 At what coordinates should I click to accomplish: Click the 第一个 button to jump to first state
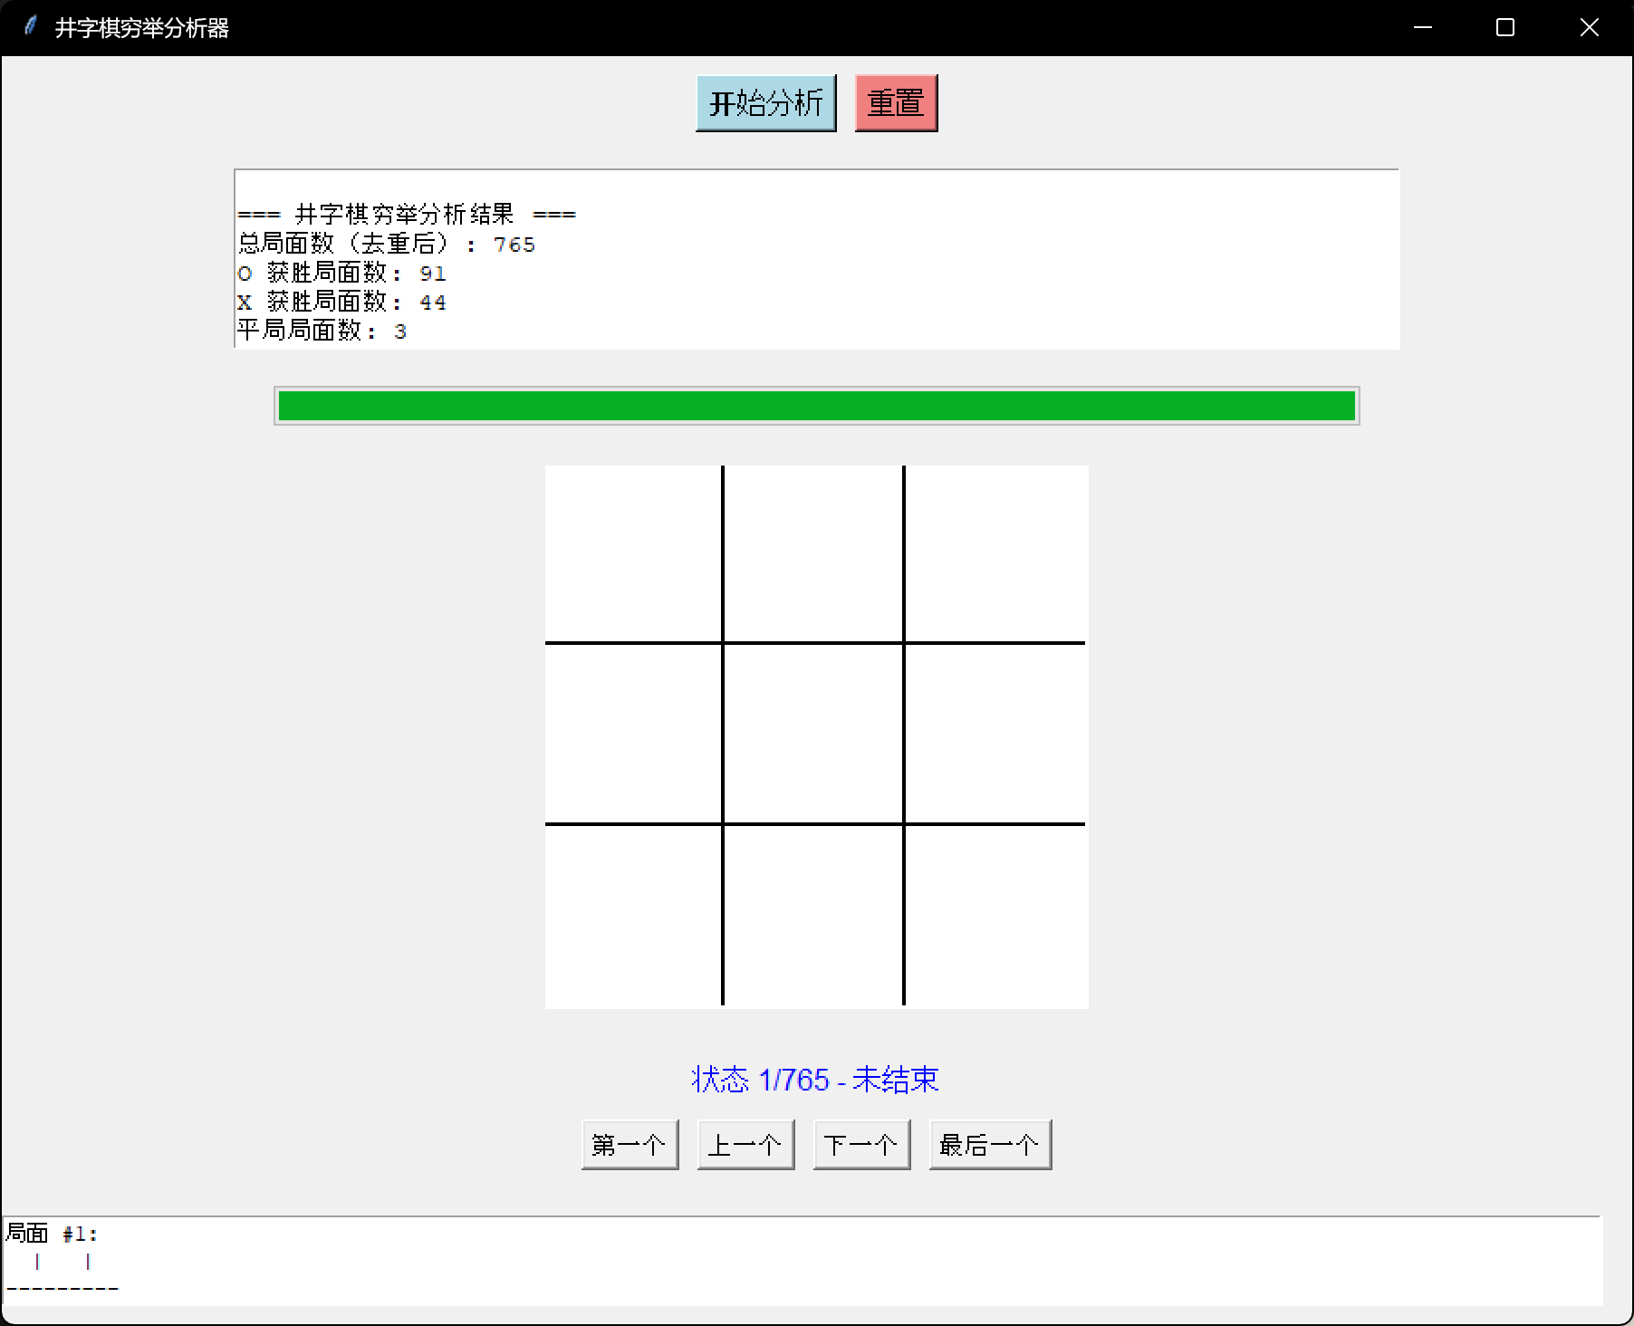point(630,1144)
